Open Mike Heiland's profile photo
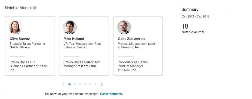Viewport: 252px width, 99px height. [x=70, y=27]
